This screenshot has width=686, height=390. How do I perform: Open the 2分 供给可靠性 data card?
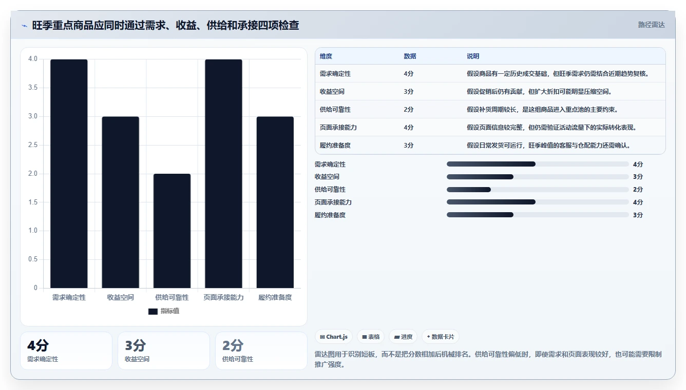tap(261, 351)
